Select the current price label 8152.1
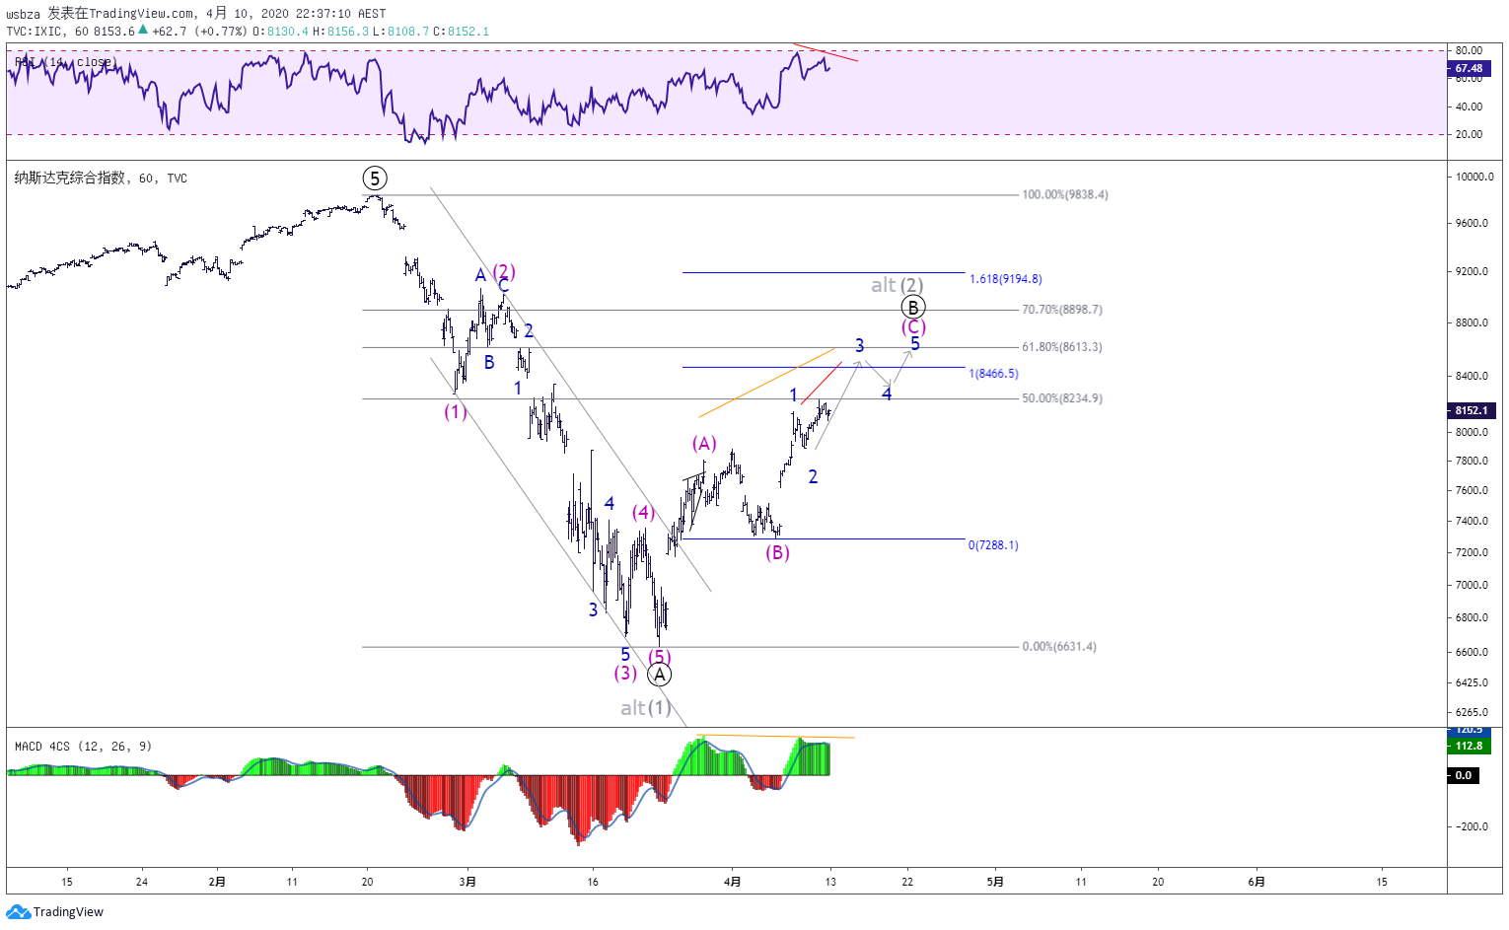 (x=1471, y=410)
